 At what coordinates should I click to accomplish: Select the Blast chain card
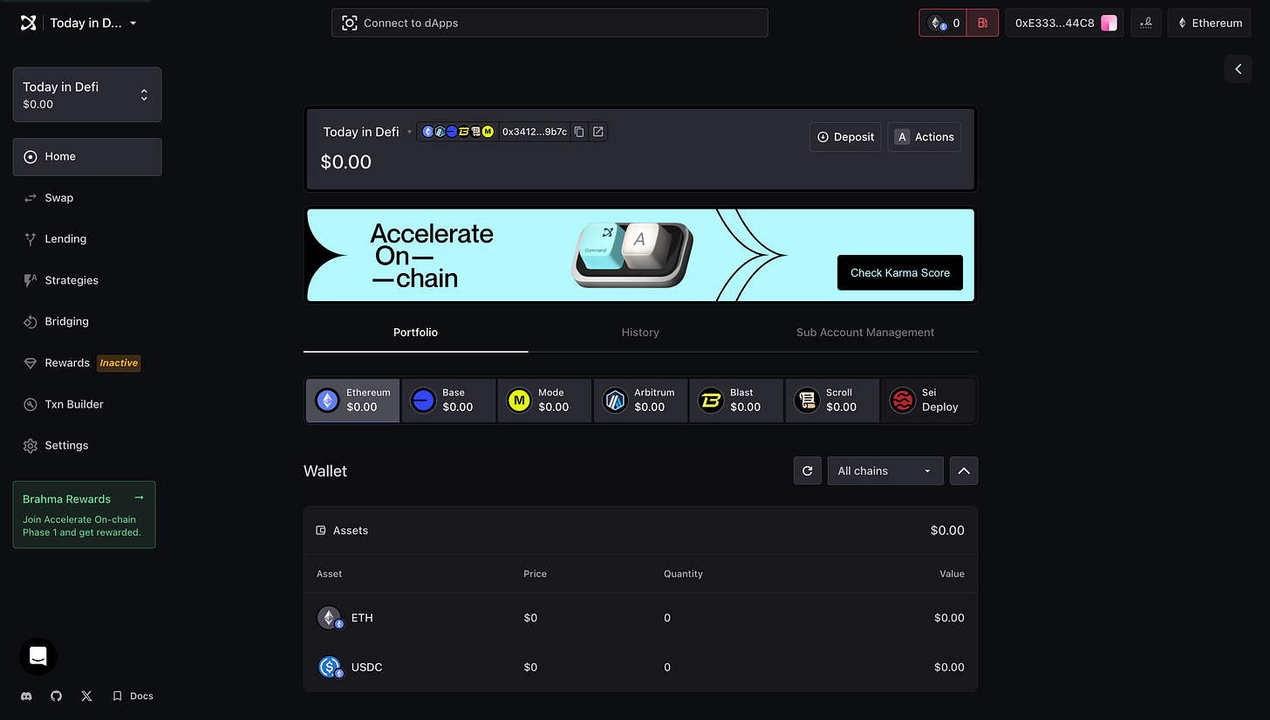[736, 401]
